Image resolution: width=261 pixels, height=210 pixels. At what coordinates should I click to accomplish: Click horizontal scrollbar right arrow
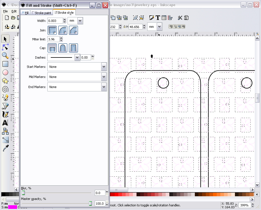252,190
